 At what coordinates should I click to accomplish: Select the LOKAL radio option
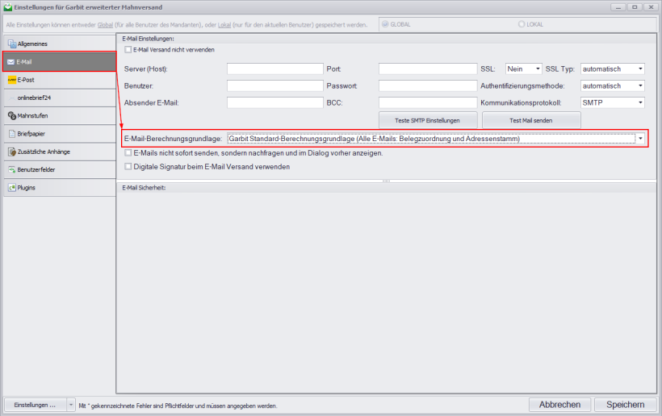(525, 24)
